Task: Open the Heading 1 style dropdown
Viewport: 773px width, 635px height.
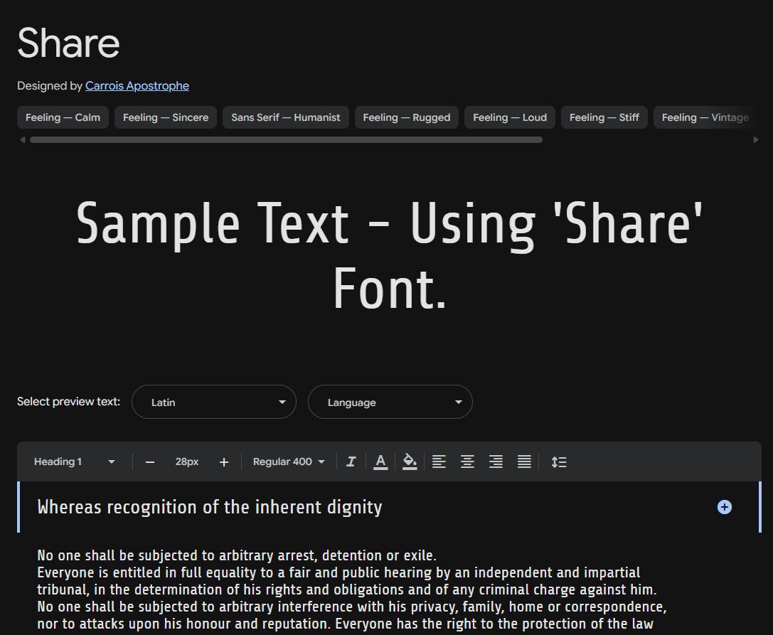Action: [75, 461]
